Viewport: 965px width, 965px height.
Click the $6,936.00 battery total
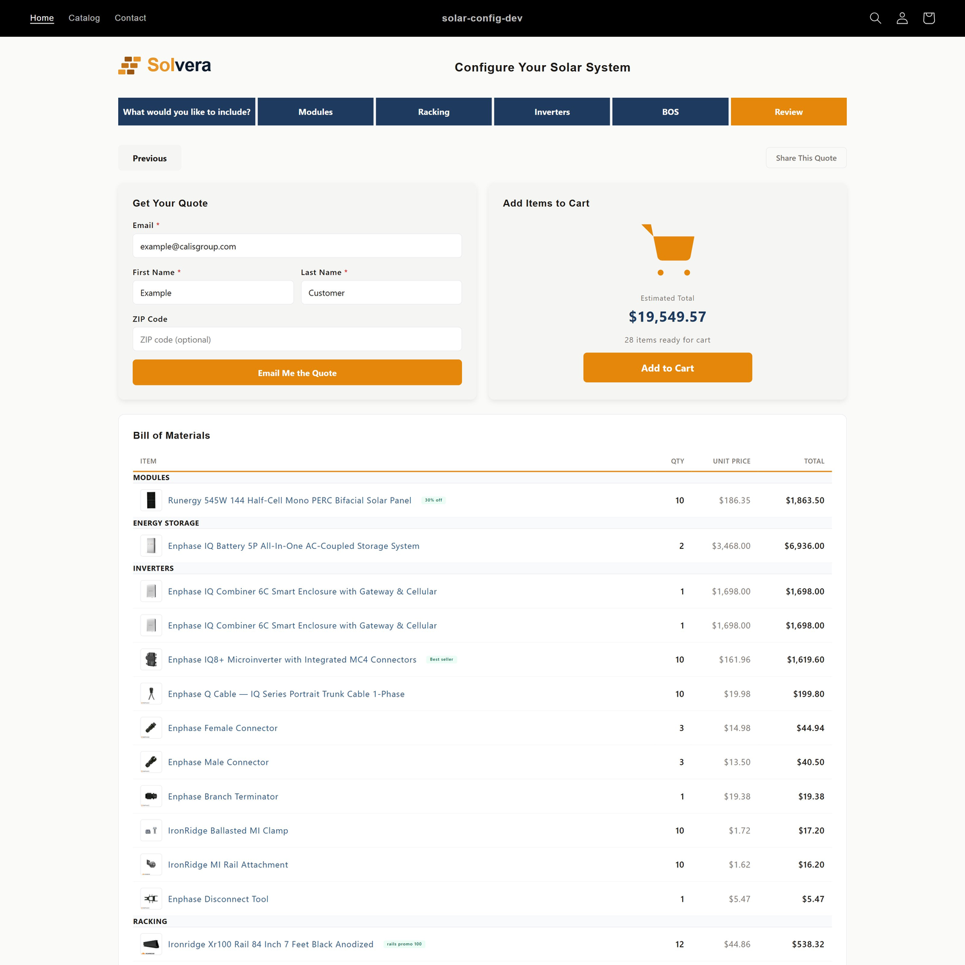pos(805,546)
